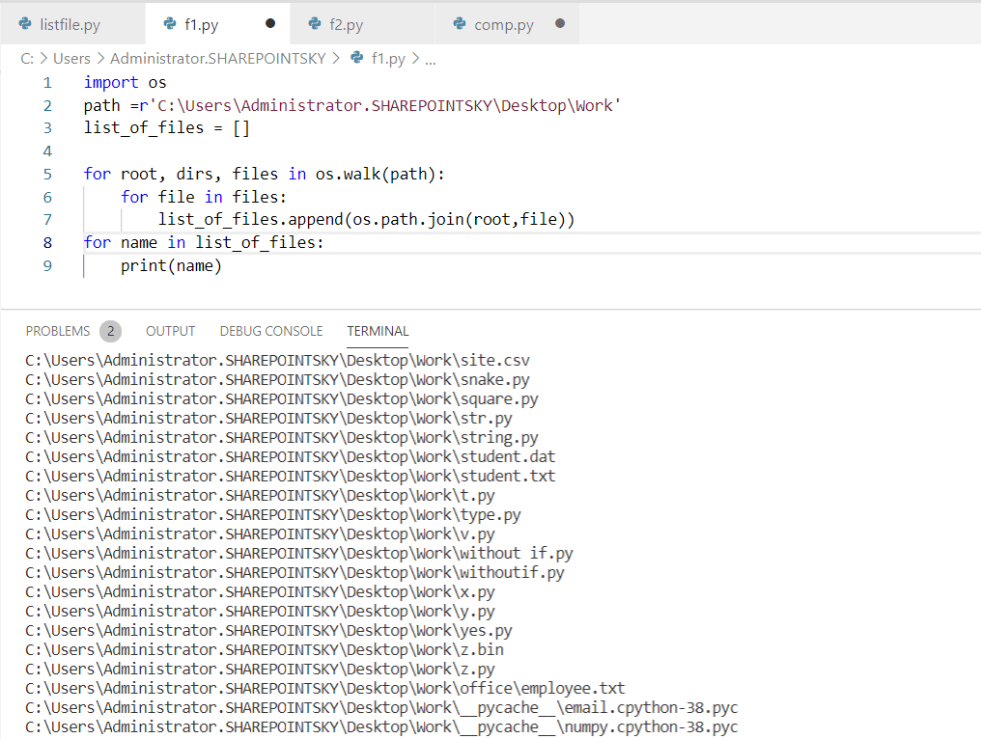Click the list_of_files.append code line

(x=366, y=219)
